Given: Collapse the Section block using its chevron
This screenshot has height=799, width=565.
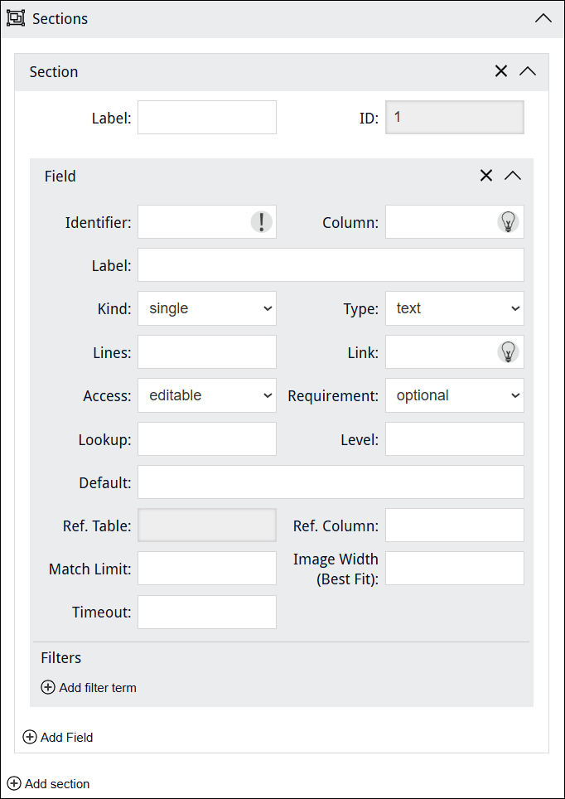Looking at the screenshot, I should coord(528,71).
